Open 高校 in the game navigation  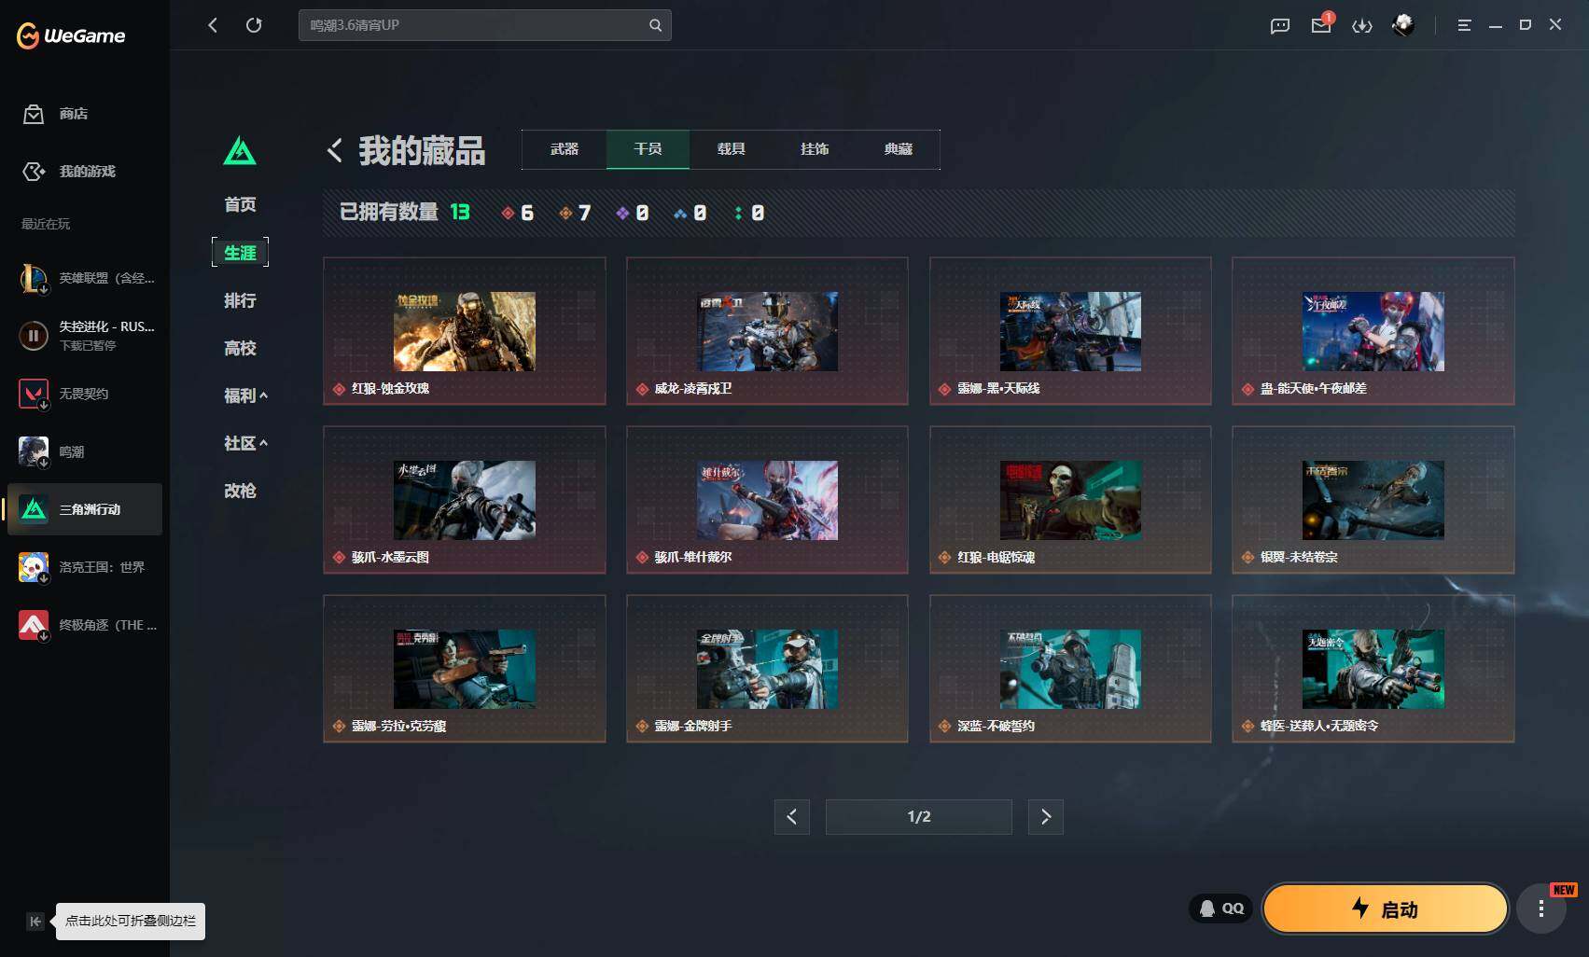click(240, 348)
